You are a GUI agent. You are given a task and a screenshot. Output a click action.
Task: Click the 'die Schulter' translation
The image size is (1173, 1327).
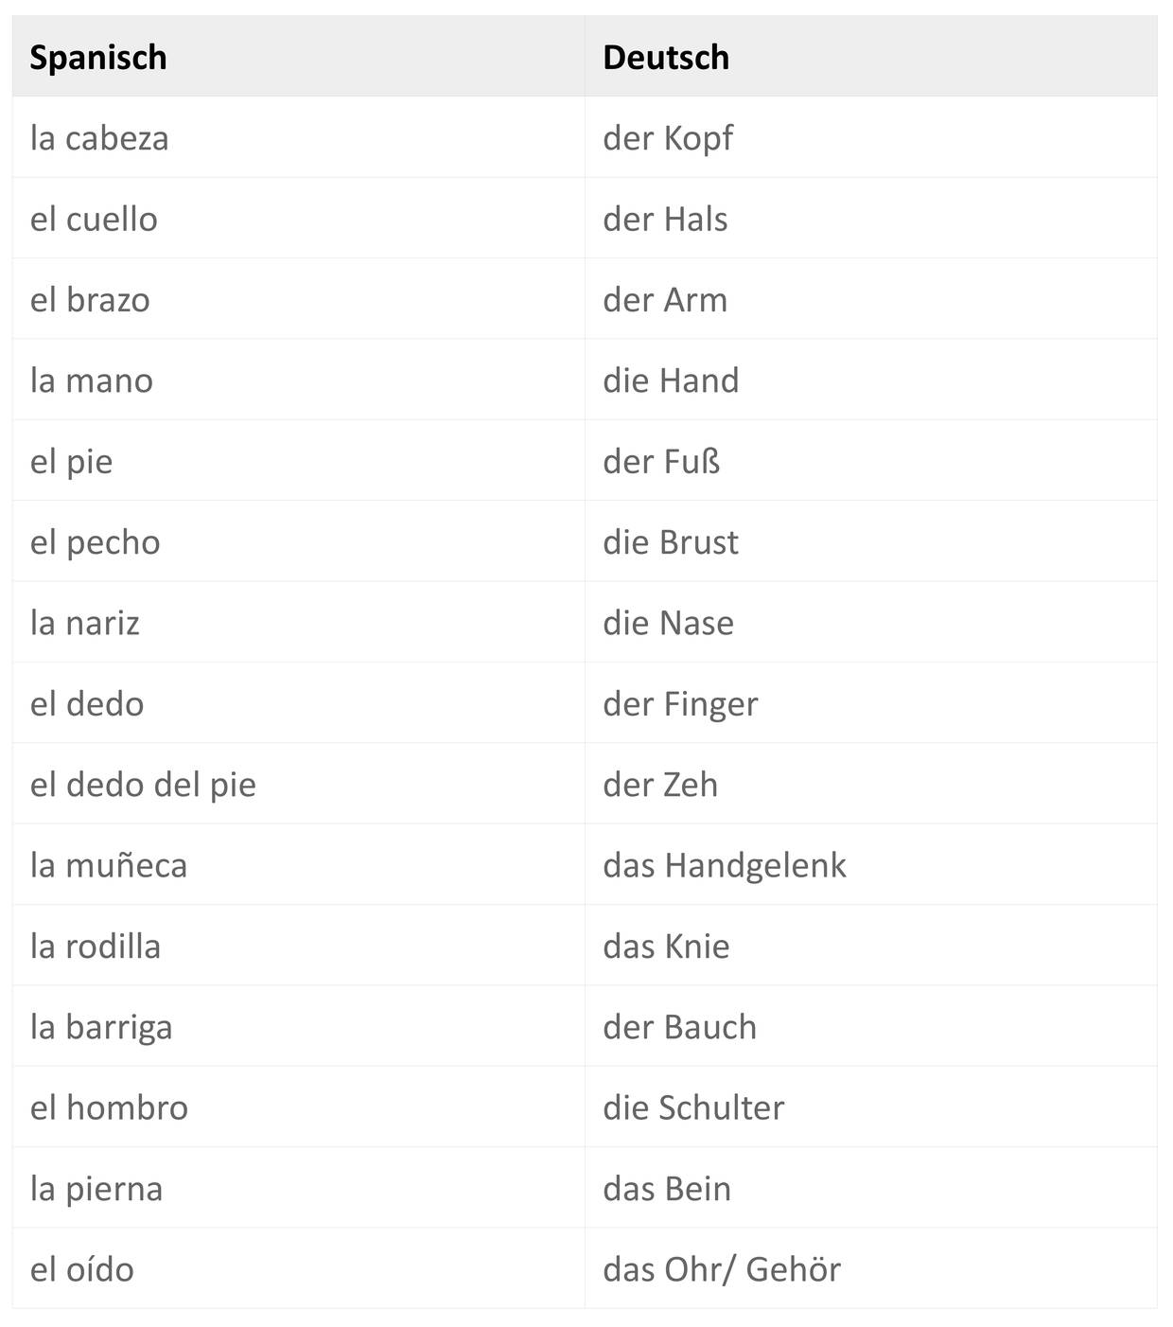pyautogui.click(x=693, y=1107)
